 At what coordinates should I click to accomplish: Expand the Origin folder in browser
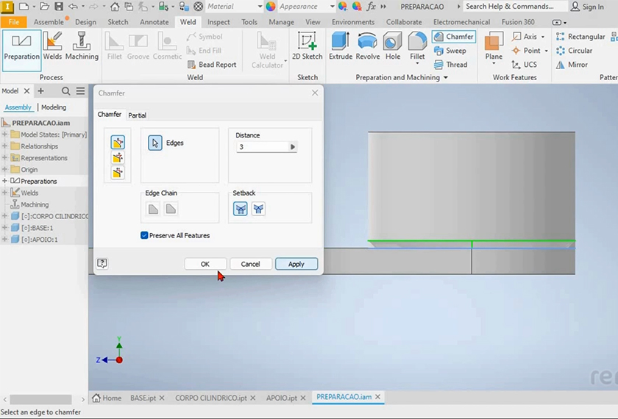click(5, 169)
